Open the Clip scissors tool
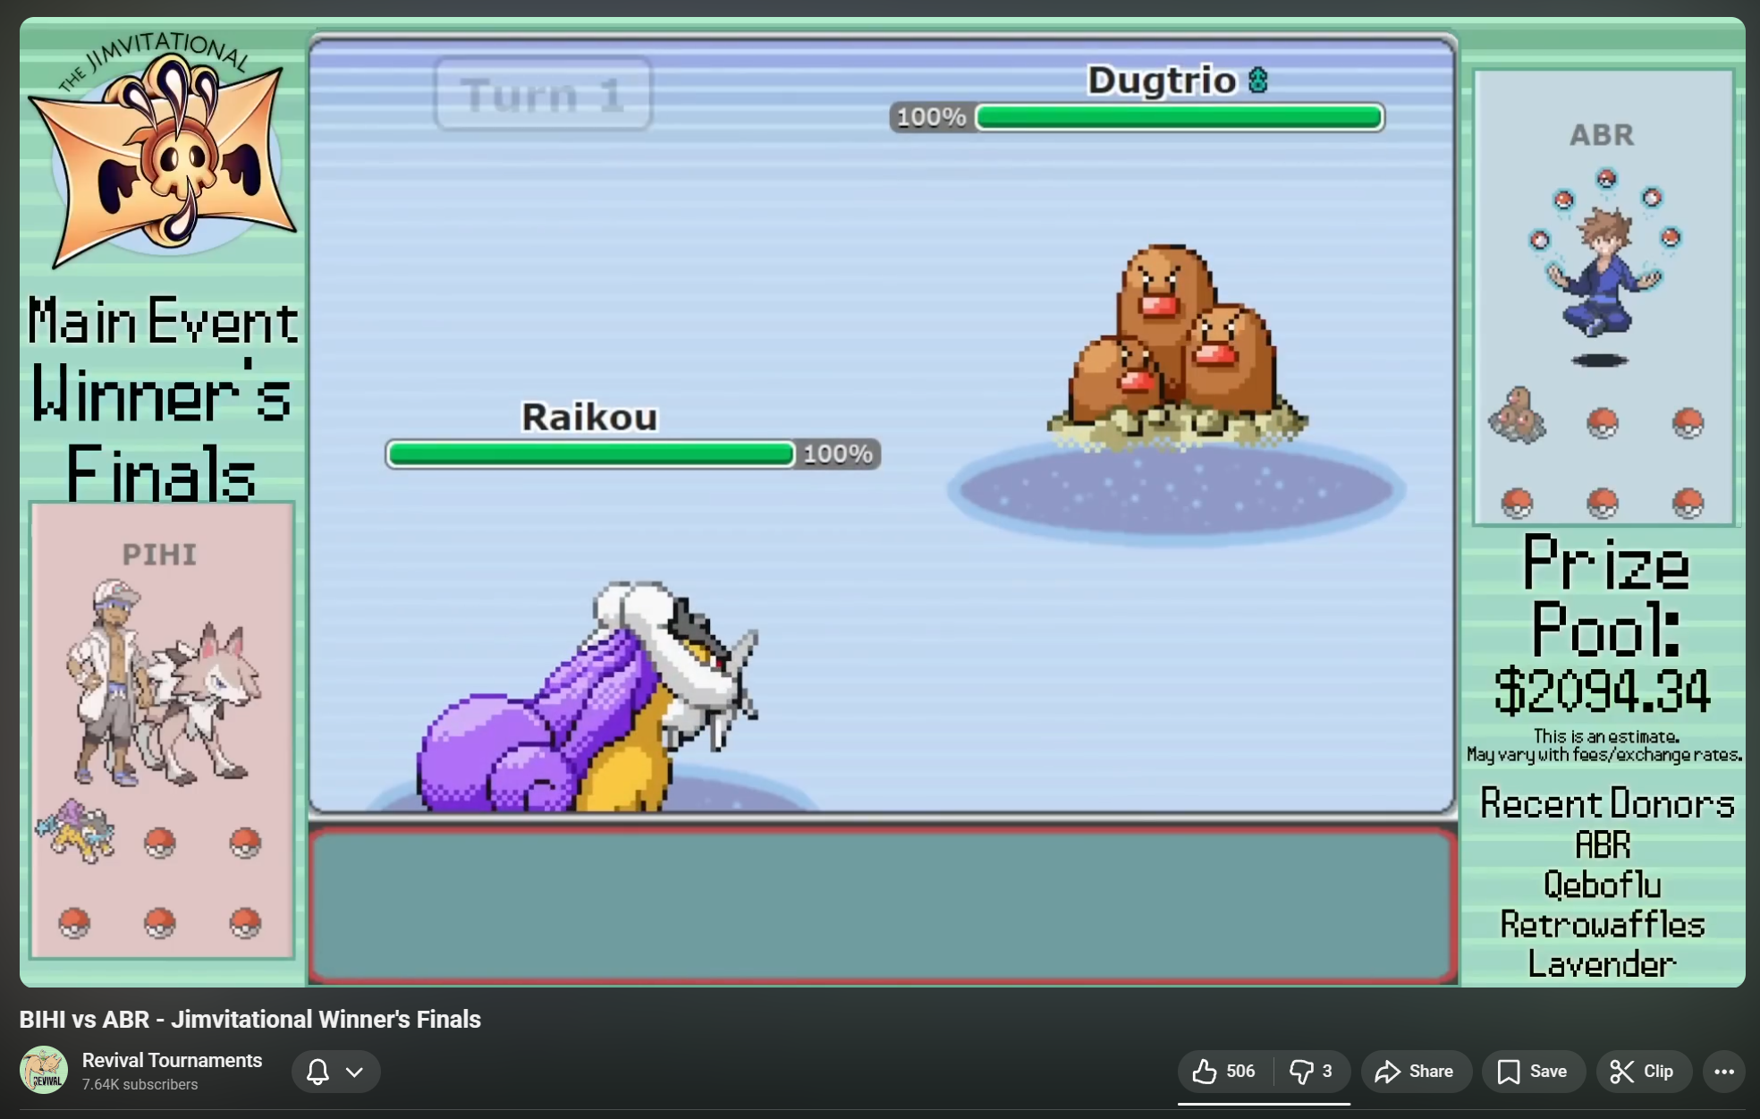This screenshot has width=1760, height=1119. click(1643, 1071)
